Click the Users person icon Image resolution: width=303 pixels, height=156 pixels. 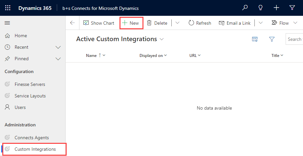7,107
